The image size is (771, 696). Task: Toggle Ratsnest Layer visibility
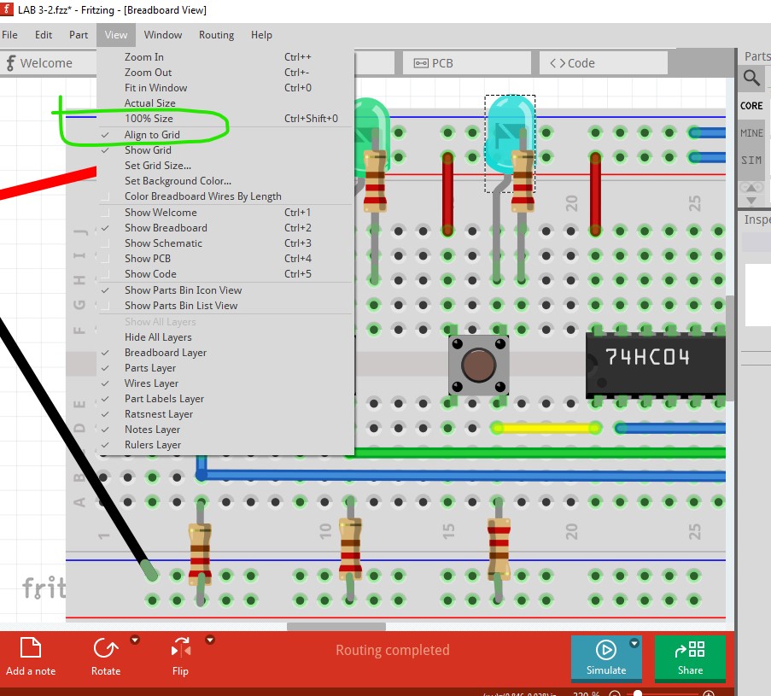coord(158,414)
